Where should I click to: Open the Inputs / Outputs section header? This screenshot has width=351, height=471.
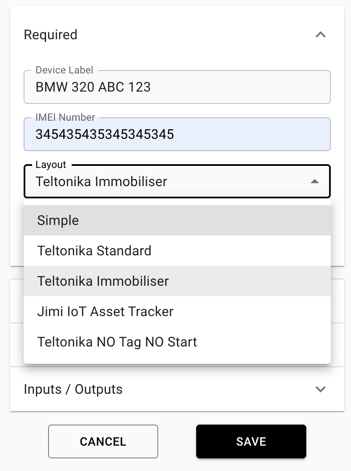click(73, 389)
